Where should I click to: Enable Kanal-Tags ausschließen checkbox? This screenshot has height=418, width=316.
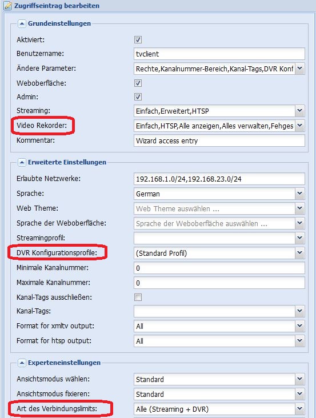tap(138, 297)
